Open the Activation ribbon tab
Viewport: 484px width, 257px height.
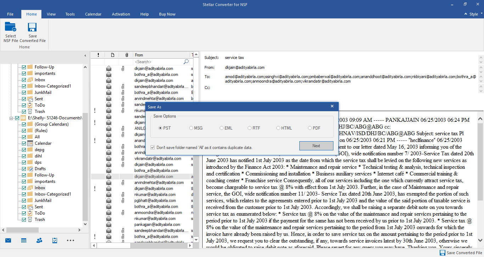(121, 14)
